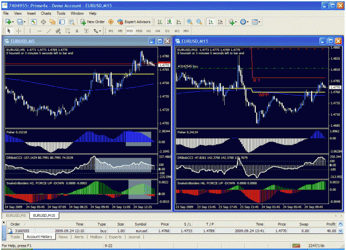The height and width of the screenshot is (250, 346).
Task: Switch to the EURUSD,M15 chart tab
Action: (44, 215)
